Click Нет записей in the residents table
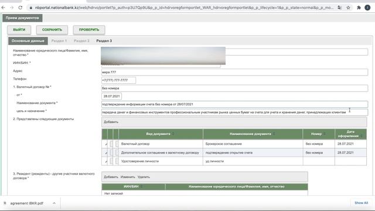 tap(114, 193)
